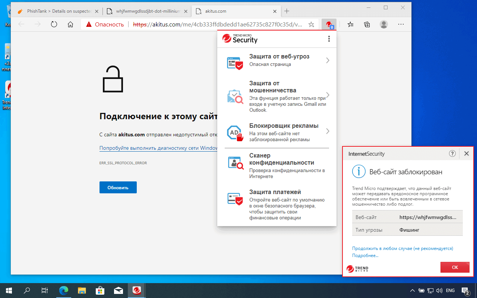Open a new browser tab
Image resolution: width=477 pixels, height=298 pixels.
click(287, 11)
